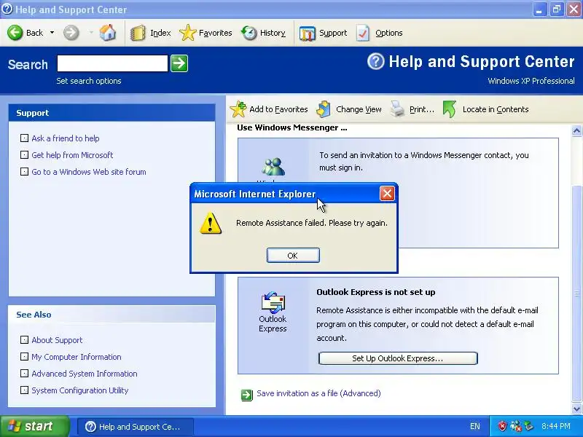This screenshot has height=437, width=583.
Task: Click bullet box beside Ask a friend
Action: tap(24, 138)
